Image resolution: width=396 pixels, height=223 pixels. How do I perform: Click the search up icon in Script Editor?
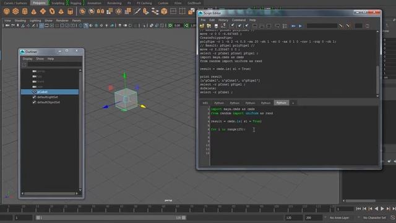point(348,26)
